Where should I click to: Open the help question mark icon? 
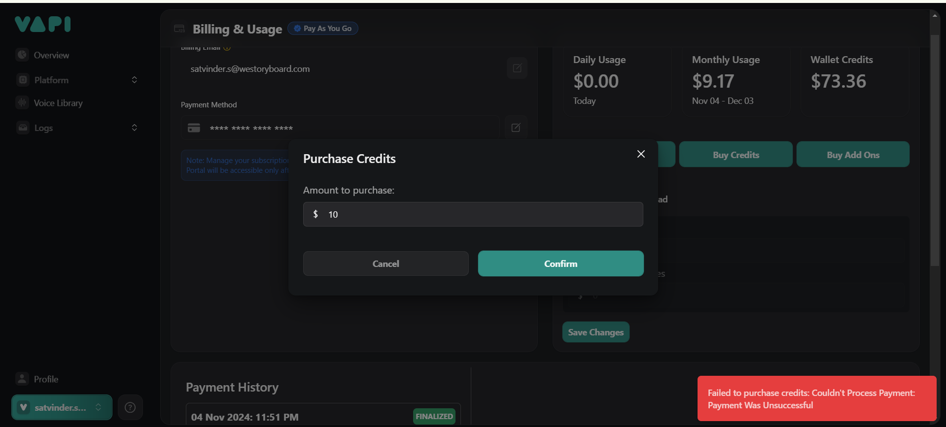(x=130, y=407)
